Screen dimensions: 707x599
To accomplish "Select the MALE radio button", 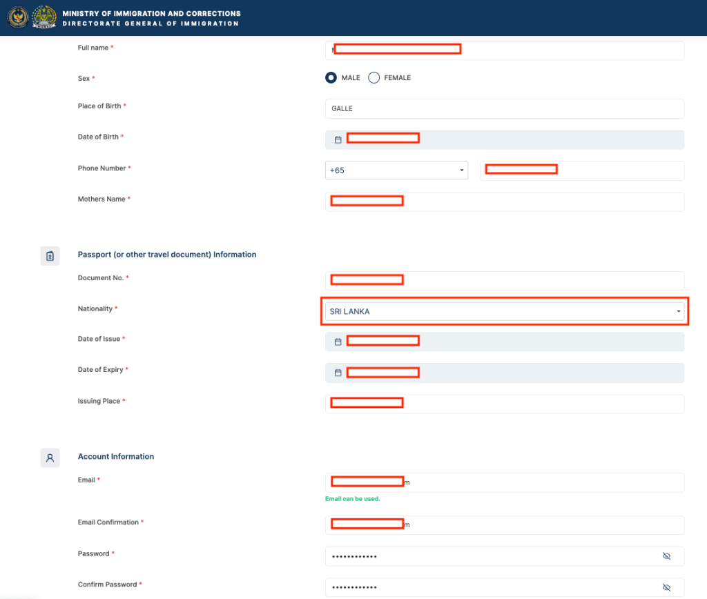I will coord(331,77).
